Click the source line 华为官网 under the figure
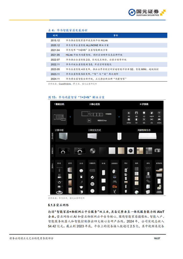Viewport: 183px width, 259px height. pyautogui.click(x=66, y=198)
